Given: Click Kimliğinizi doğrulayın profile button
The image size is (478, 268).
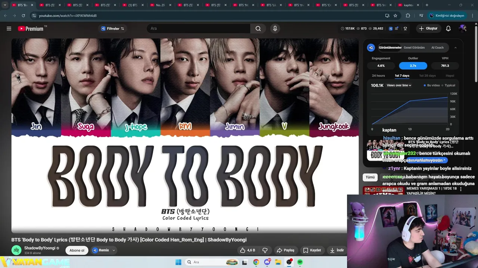Looking at the screenshot, I should pos(447,16).
